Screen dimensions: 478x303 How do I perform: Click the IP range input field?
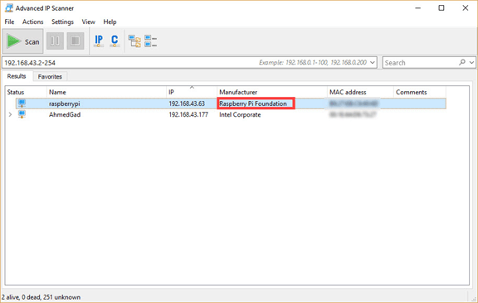(189, 63)
